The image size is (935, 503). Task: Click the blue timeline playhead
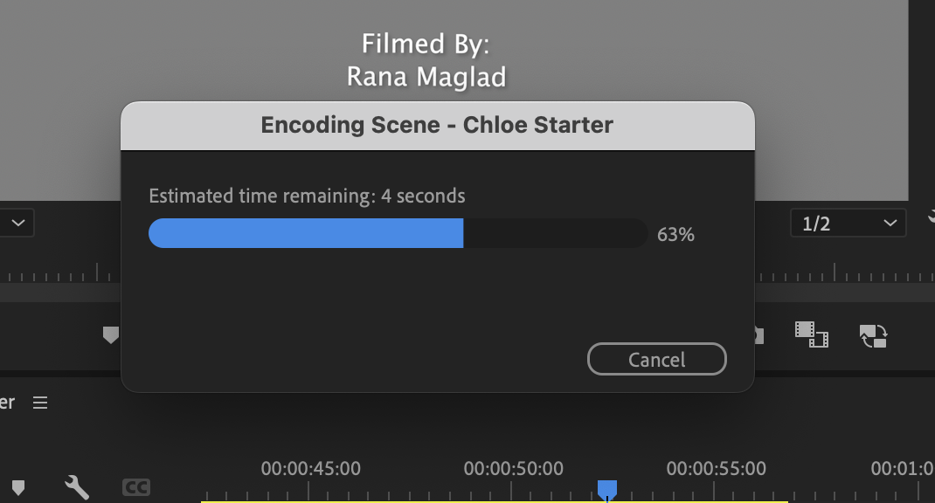tap(607, 490)
